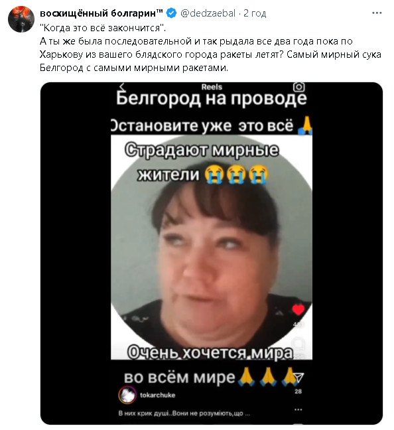Image resolution: width=394 pixels, height=430 pixels.
Task: Click the '2 год' timestamp
Action: tap(255, 13)
